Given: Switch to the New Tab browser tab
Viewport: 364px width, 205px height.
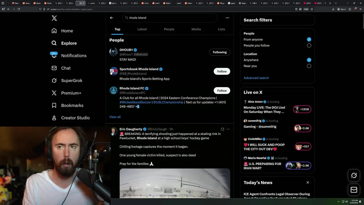Looking at the screenshot, I should pos(15,3).
